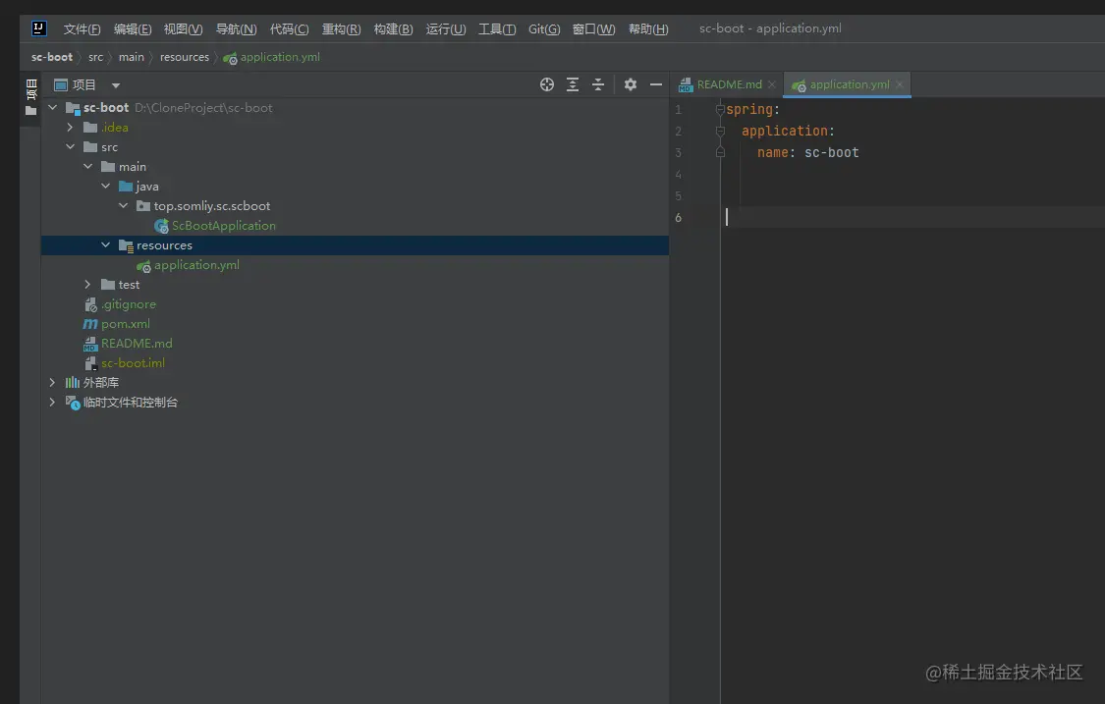
Task: Click the 外部库 library icon
Action: pyautogui.click(x=73, y=383)
